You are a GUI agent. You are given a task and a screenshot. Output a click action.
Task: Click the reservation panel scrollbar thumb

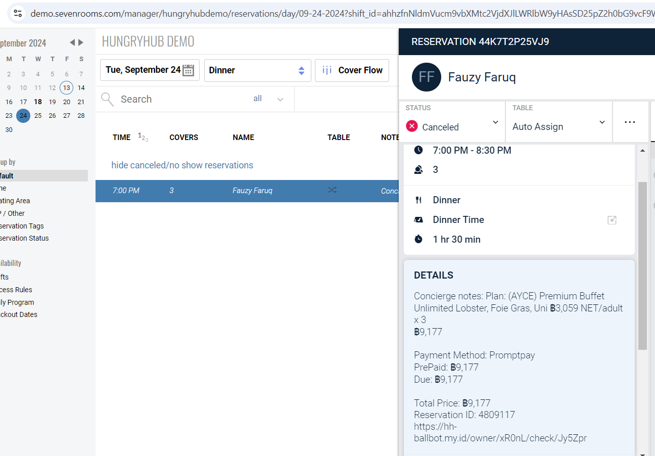click(642, 265)
